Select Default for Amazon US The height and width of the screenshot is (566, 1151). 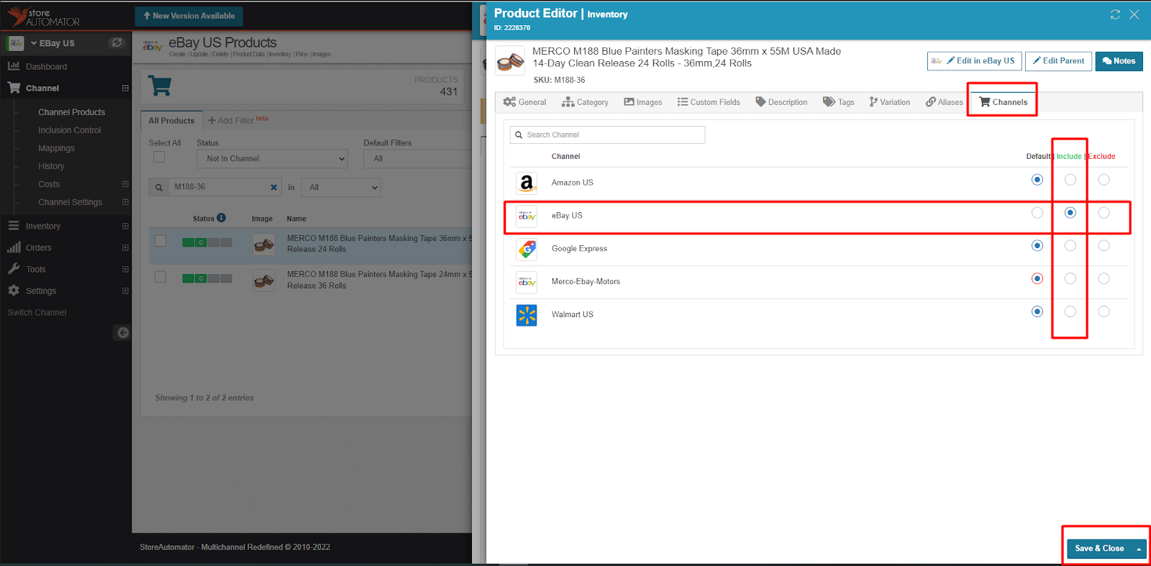pyautogui.click(x=1037, y=180)
